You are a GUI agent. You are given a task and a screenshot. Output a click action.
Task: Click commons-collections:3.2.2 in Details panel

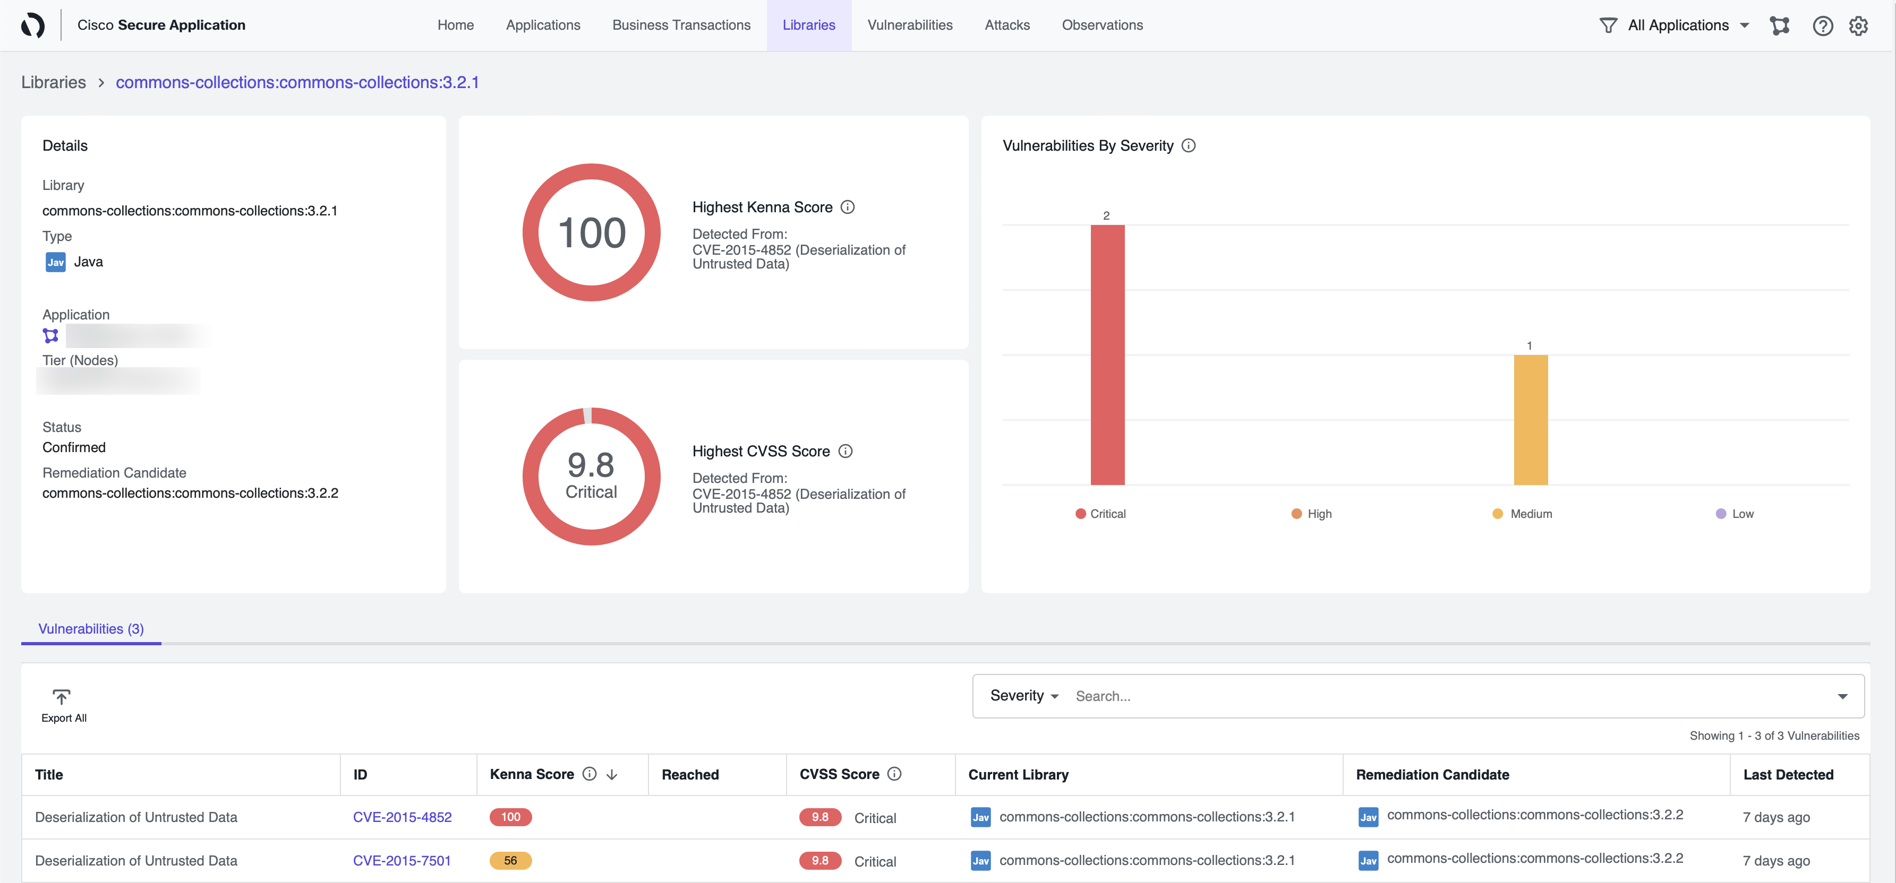(191, 492)
